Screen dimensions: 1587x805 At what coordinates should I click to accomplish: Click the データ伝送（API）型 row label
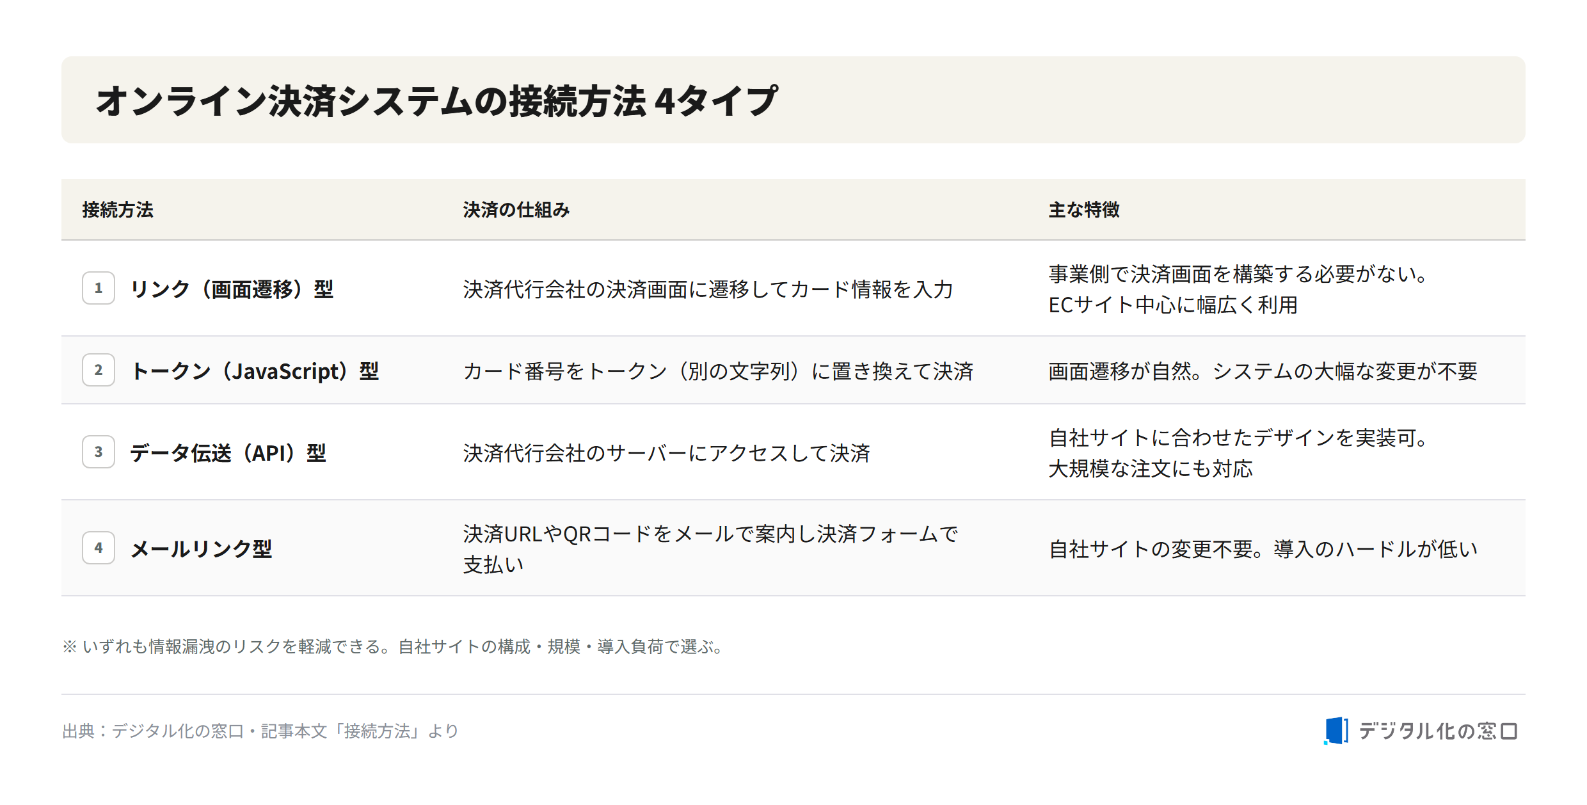(228, 453)
